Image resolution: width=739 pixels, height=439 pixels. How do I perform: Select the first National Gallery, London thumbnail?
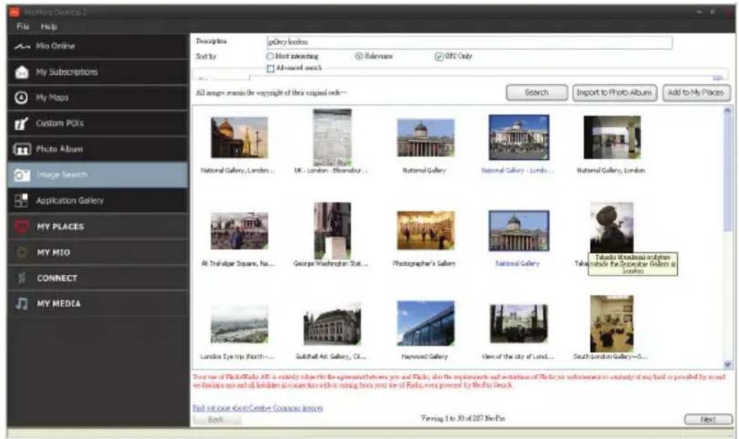click(x=239, y=138)
